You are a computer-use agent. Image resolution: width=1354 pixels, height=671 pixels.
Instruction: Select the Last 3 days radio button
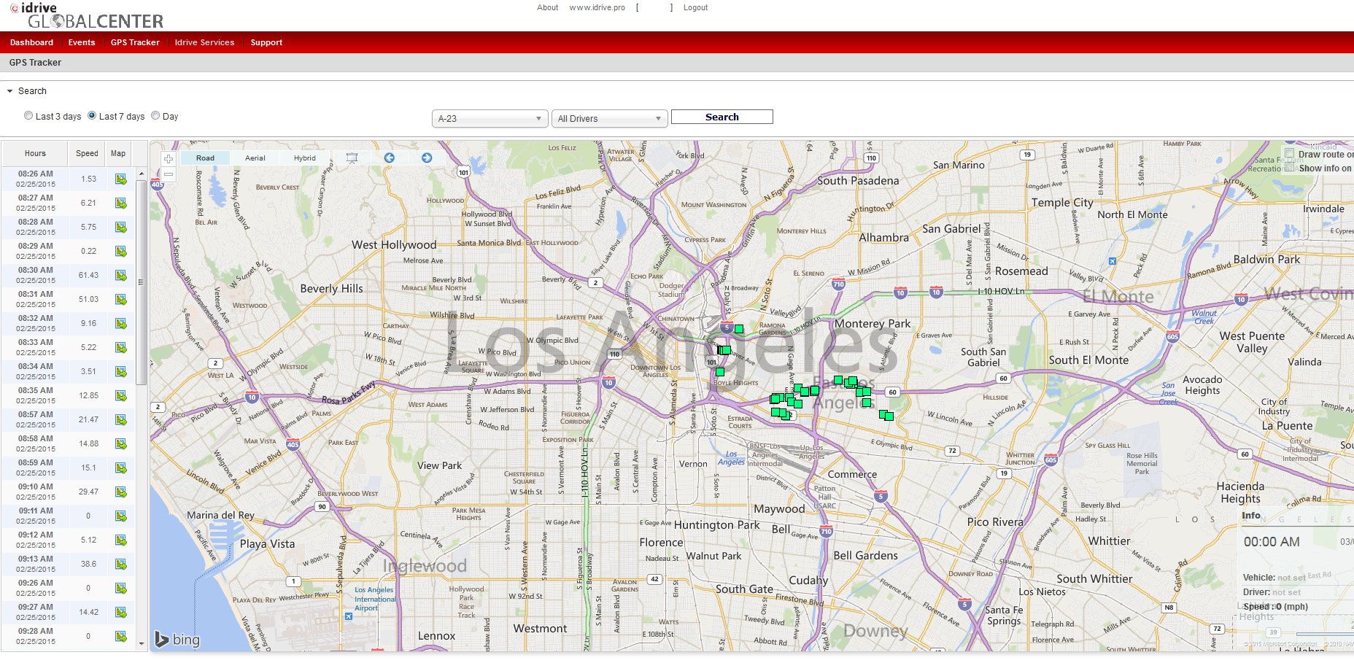tap(28, 116)
